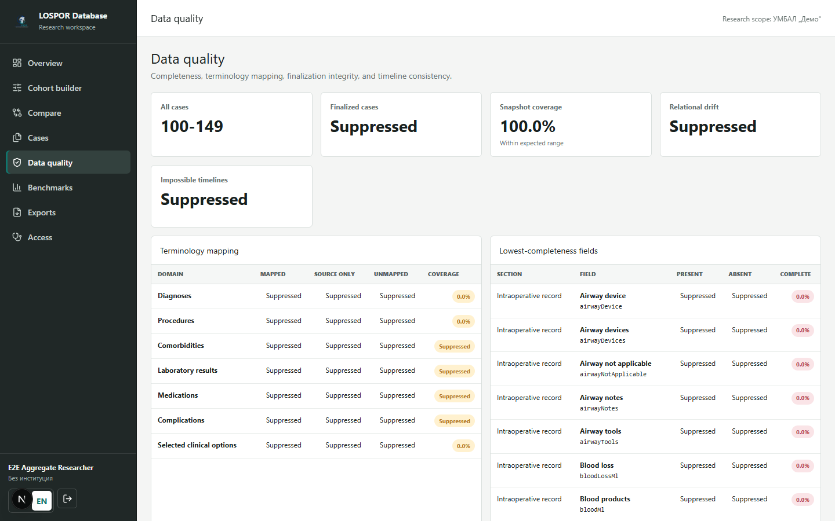Click the UNMAPPED column header
The height and width of the screenshot is (521, 835).
click(391, 274)
